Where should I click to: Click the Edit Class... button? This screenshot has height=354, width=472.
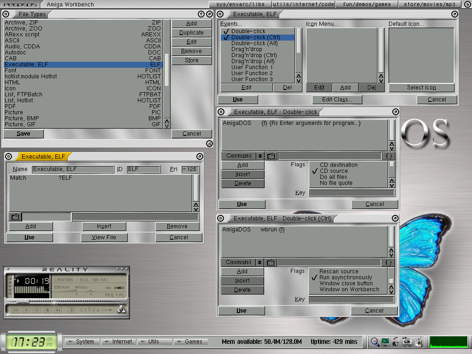coord(337,100)
